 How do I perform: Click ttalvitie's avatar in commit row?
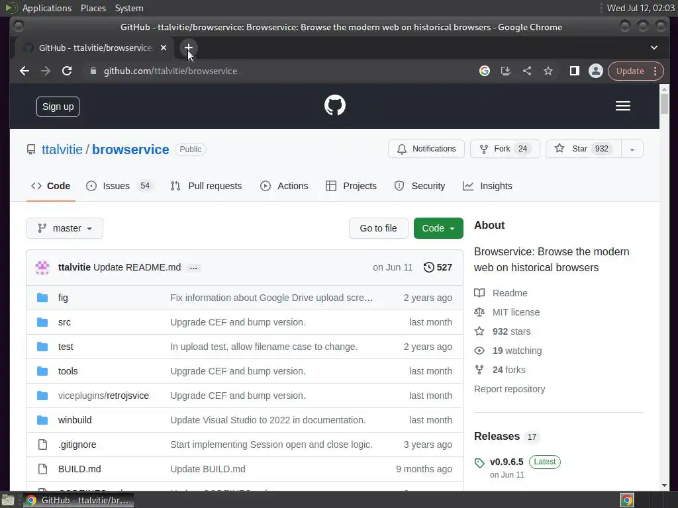42,267
